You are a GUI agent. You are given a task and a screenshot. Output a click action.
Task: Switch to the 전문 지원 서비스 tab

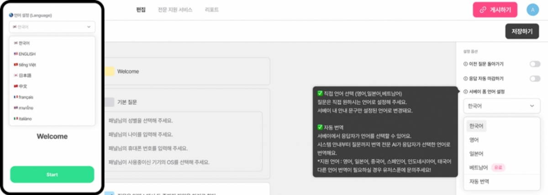(x=175, y=9)
